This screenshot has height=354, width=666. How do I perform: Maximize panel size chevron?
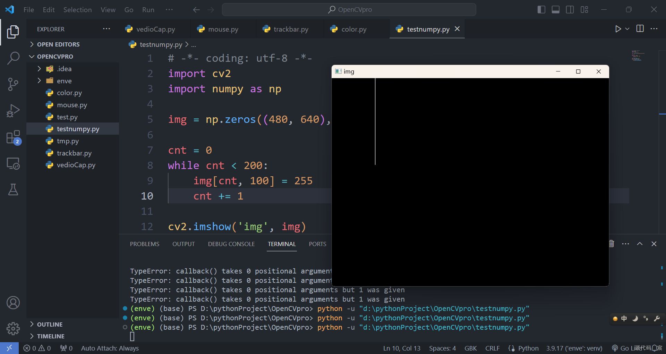coord(640,244)
